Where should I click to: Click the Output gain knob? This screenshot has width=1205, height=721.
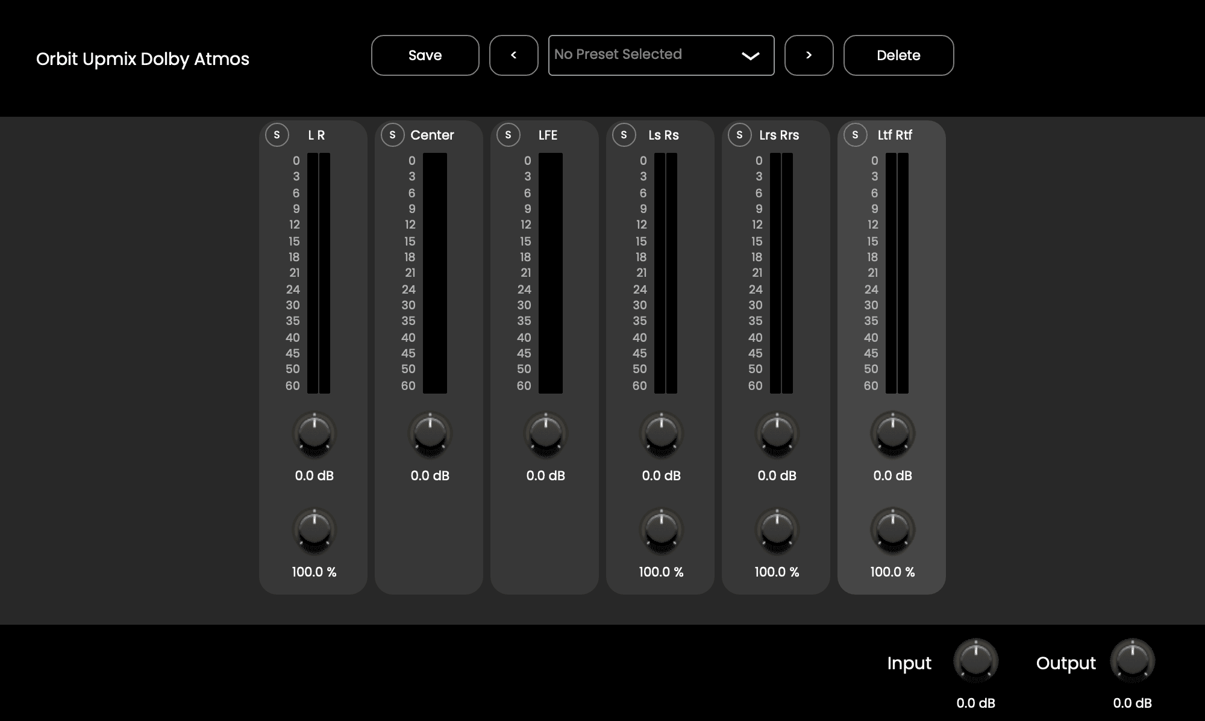coord(1133,660)
